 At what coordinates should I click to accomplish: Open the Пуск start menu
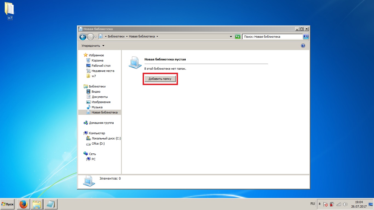7,204
